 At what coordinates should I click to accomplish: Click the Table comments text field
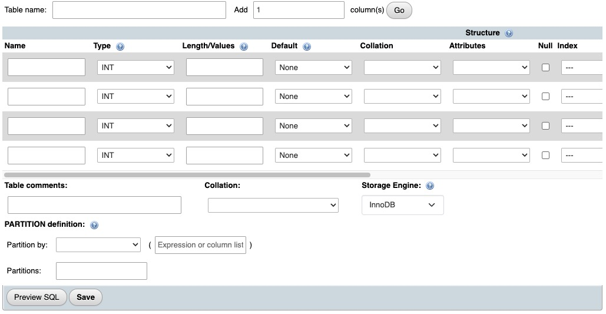(94, 205)
